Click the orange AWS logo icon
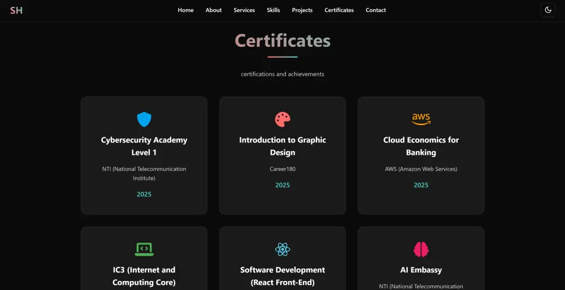The height and width of the screenshot is (290, 565). tap(421, 119)
